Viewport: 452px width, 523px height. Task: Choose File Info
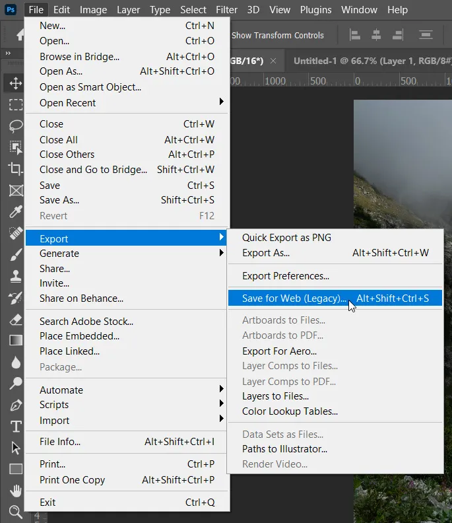(127, 442)
